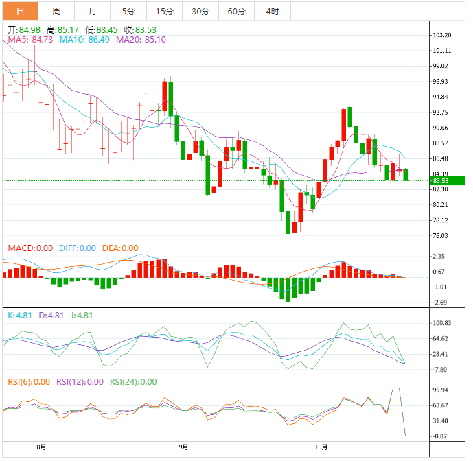Click the DEA:0.00 label
Viewport: 473px width, 461px height.
(120, 248)
